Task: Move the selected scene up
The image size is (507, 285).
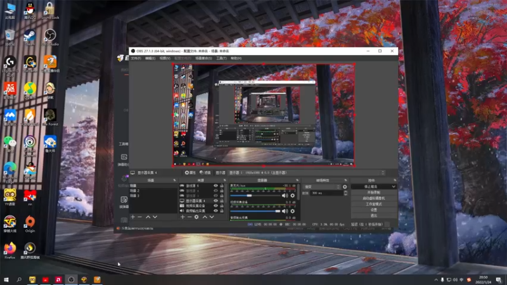Action: (148, 217)
